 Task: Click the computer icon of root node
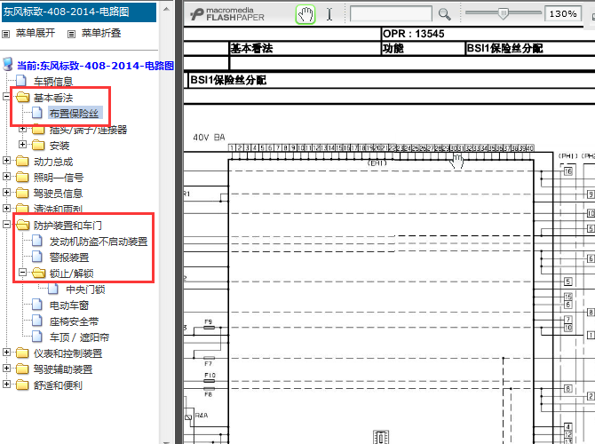8,64
